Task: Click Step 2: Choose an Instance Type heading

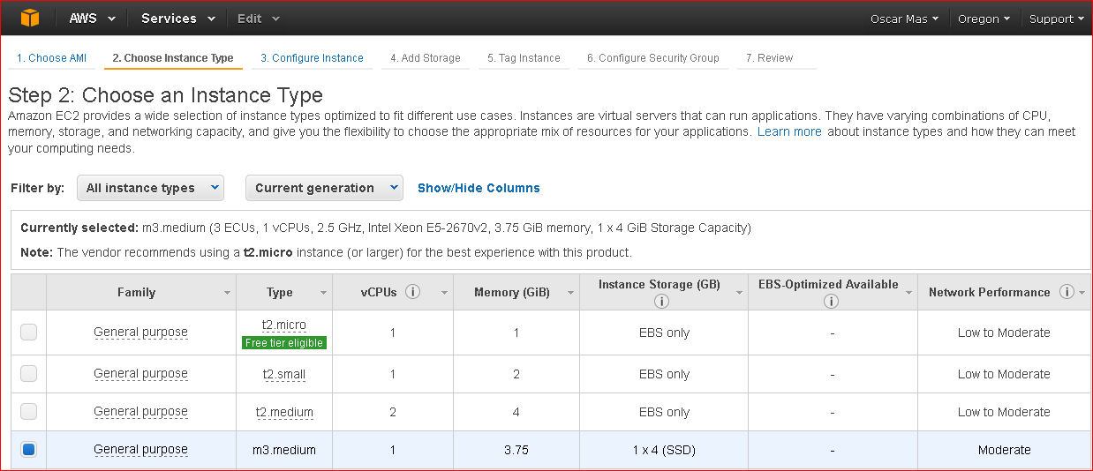Action: (x=166, y=94)
